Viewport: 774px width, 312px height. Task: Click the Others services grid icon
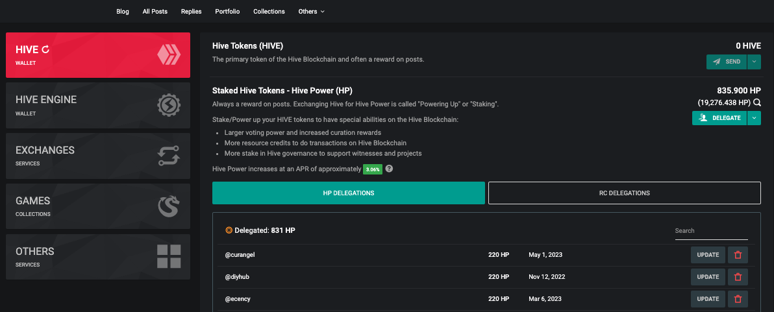[x=169, y=256]
